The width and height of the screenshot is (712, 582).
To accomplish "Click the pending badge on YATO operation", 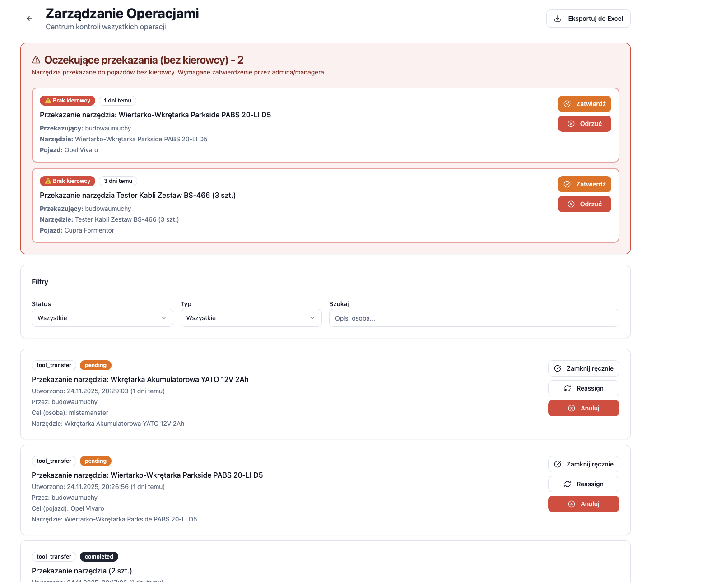I will pyautogui.click(x=96, y=365).
